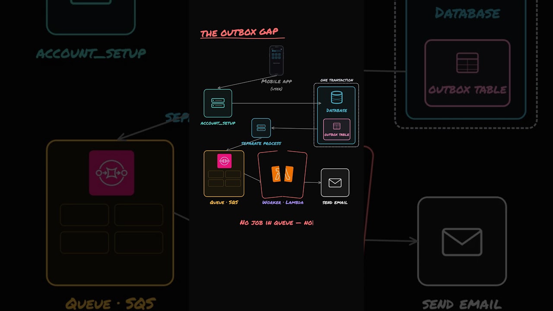553x311 pixels.
Task: Click the small 'Database' label in center diagram
Action: pos(337,111)
